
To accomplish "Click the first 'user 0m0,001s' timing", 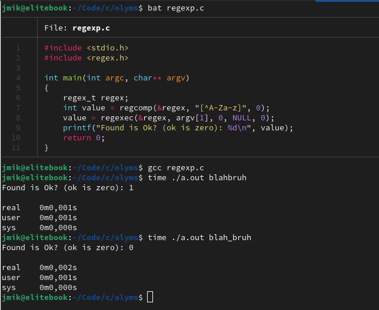I will (x=39, y=218).
